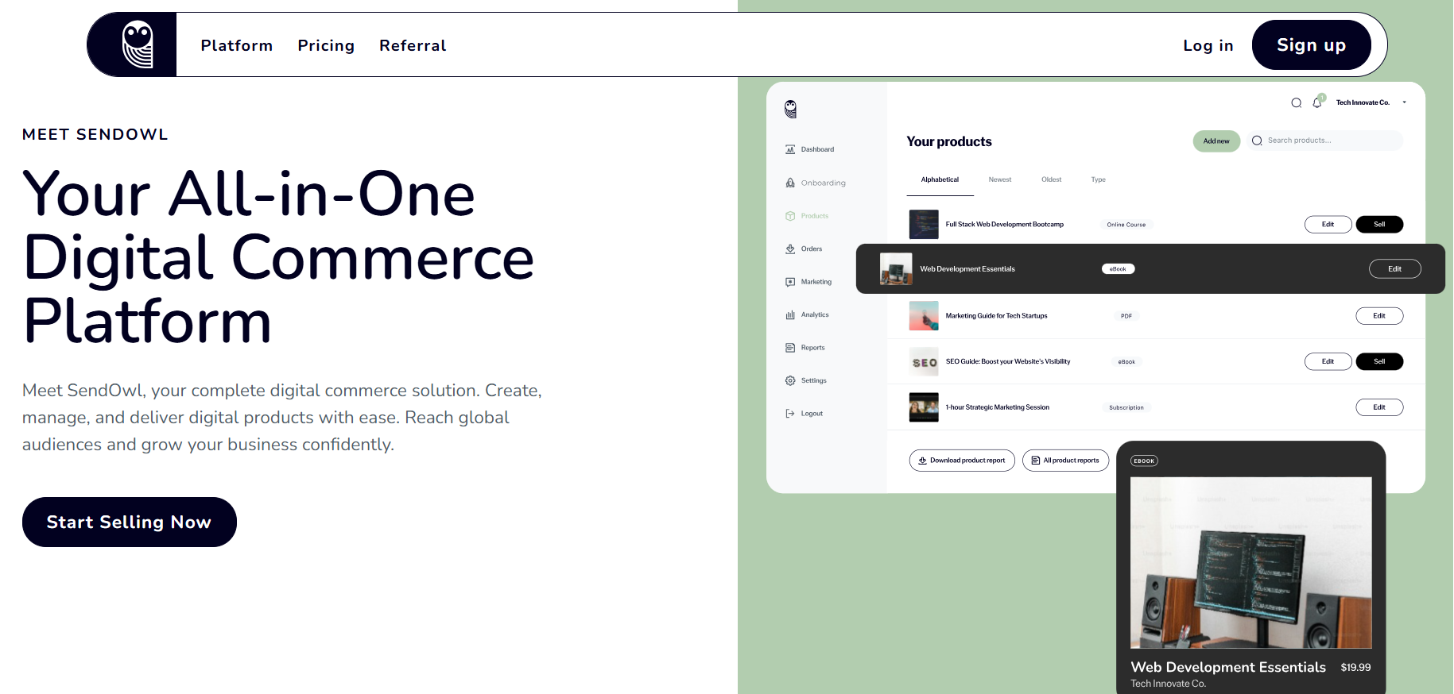1454x694 pixels.
Task: Click Sell for Full Stack Bootcamp
Action: pyautogui.click(x=1379, y=225)
